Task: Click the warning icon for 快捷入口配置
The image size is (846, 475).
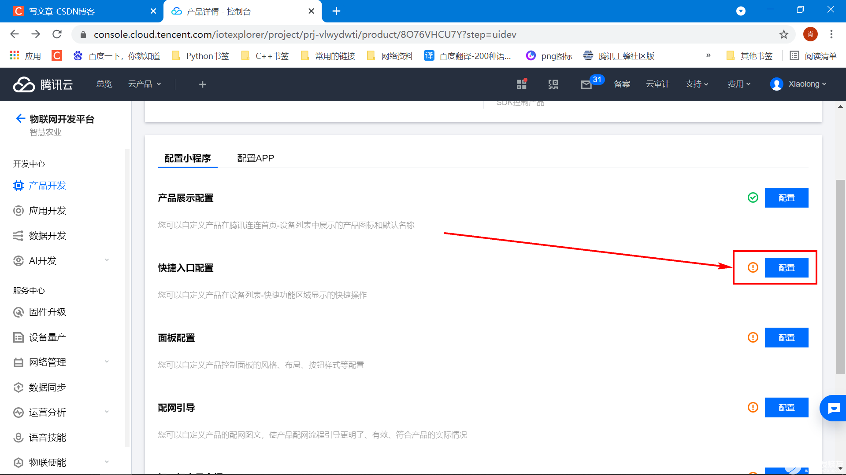Action: coord(753,267)
